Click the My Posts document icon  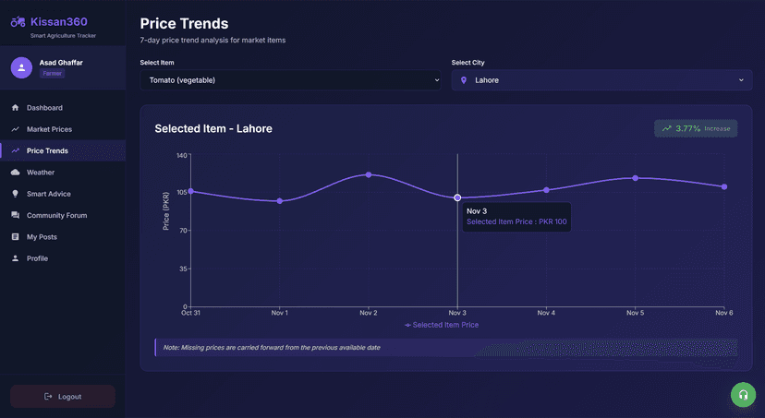point(15,237)
